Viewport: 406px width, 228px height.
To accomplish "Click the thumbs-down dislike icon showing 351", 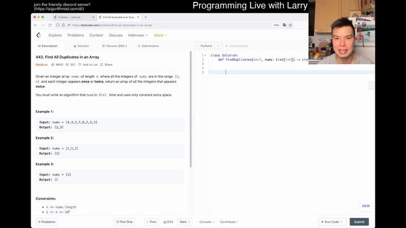I will (x=67, y=65).
